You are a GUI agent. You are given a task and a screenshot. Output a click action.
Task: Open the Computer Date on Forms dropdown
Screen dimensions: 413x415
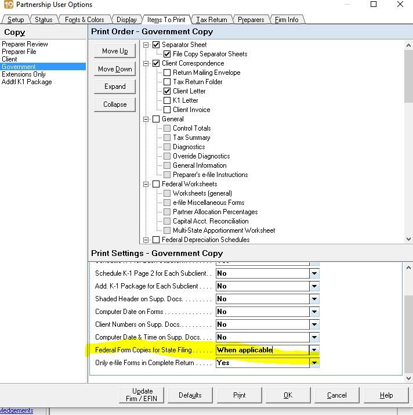(x=314, y=312)
